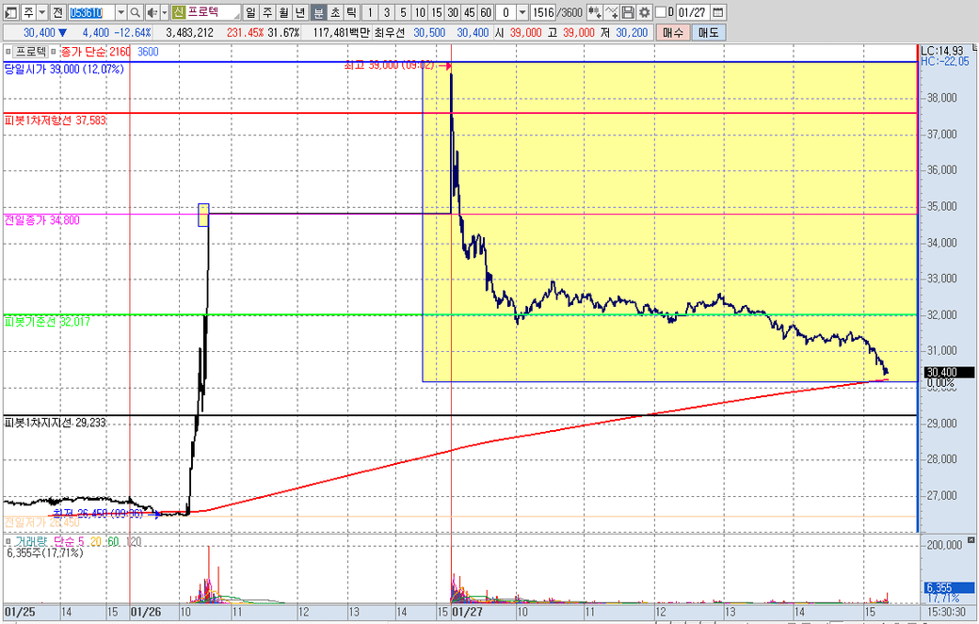
Task: Click the speaker sound icon
Action: tap(152, 12)
